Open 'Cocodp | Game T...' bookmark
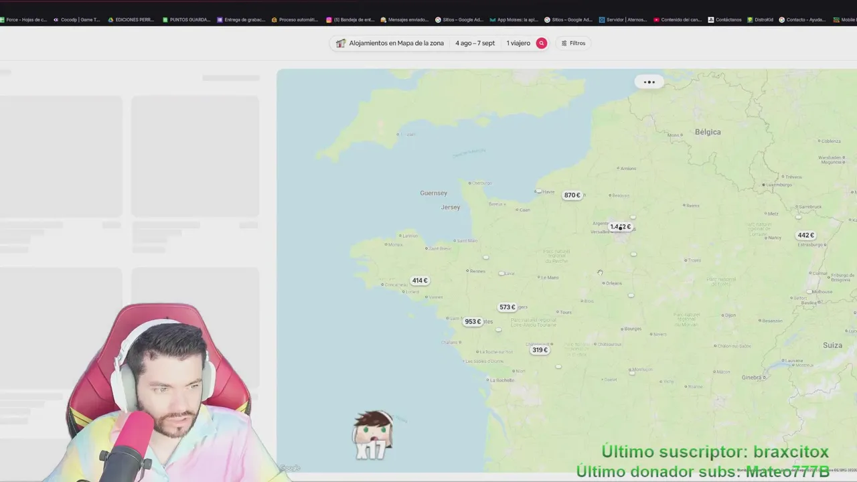The height and width of the screenshot is (482, 857). 76,19
